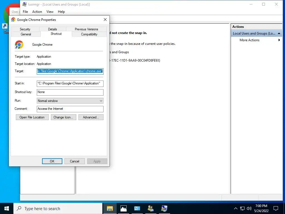The image size is (285, 214).
Task: Open the Run window mode dropdown
Action: coord(70,101)
